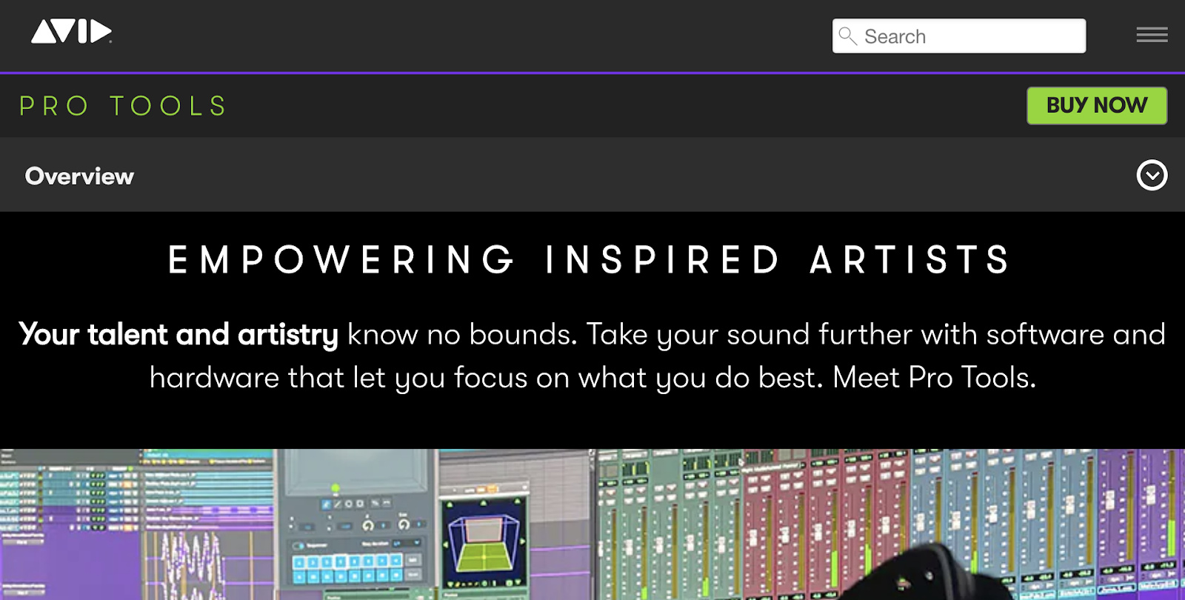Expand the Overview section chevron

[x=1151, y=176]
